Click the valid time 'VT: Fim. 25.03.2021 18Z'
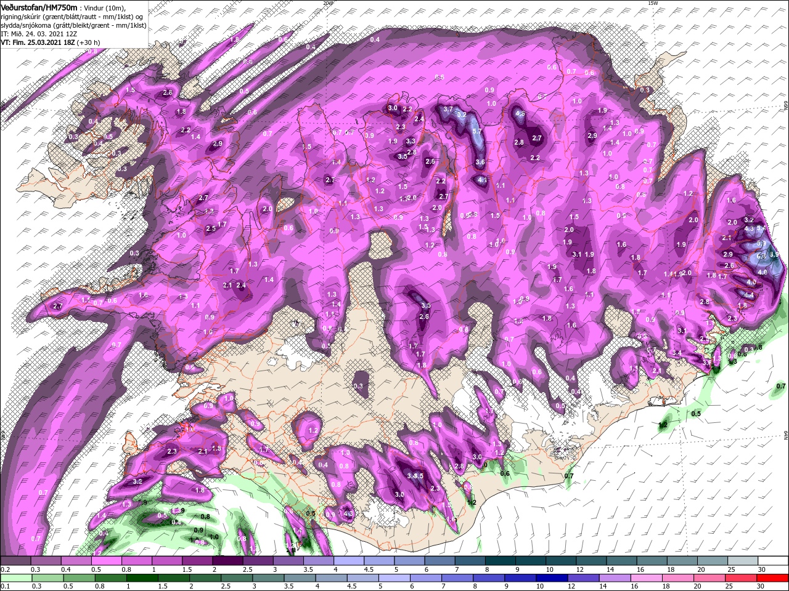Image resolution: width=789 pixels, height=591 pixels. coord(38,42)
